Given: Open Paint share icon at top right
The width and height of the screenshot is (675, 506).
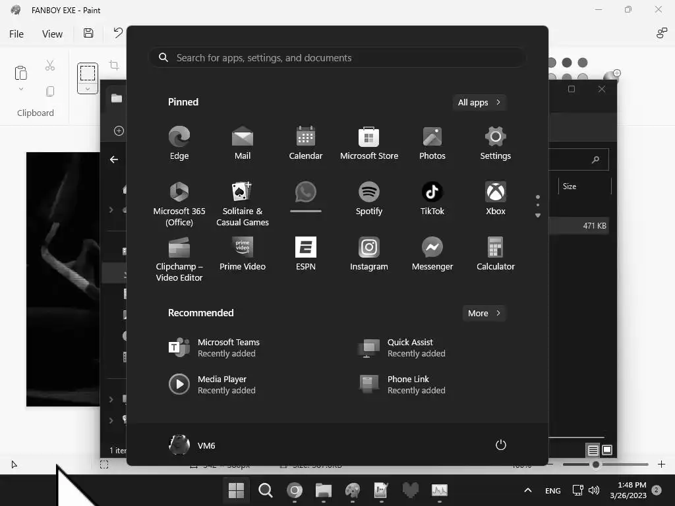Looking at the screenshot, I should coord(662,33).
